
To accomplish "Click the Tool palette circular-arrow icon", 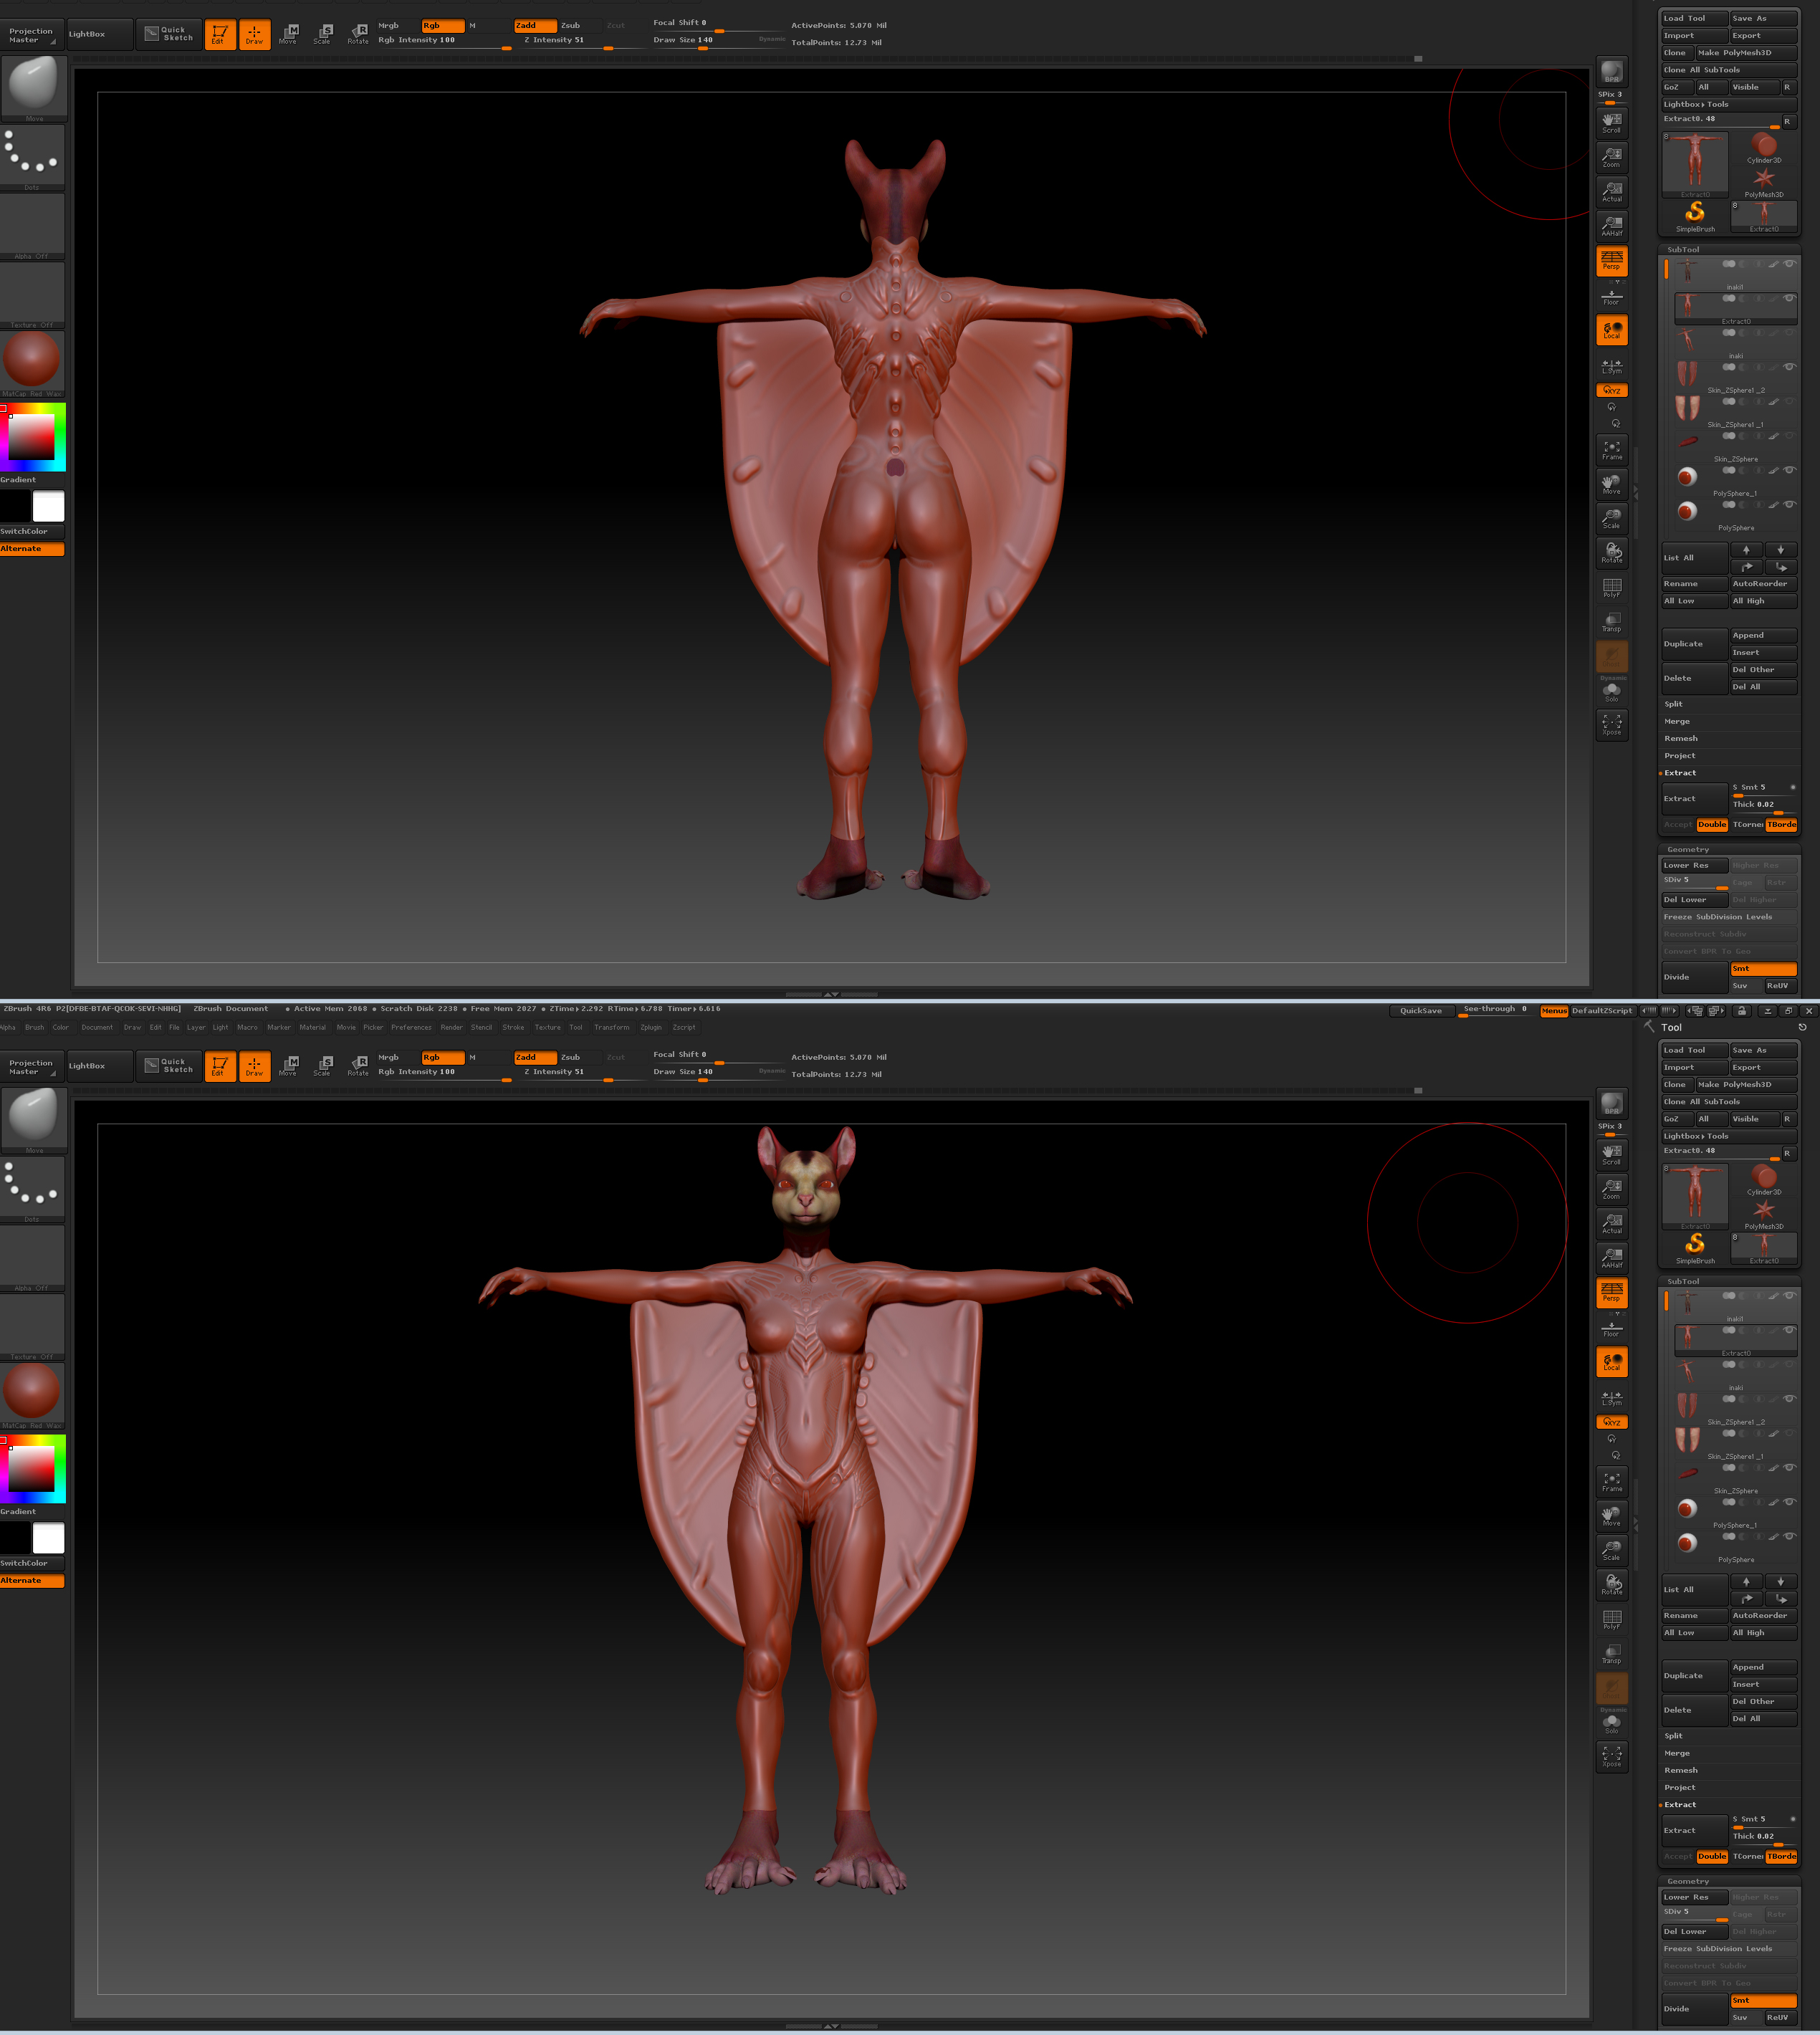I will (x=1803, y=1027).
